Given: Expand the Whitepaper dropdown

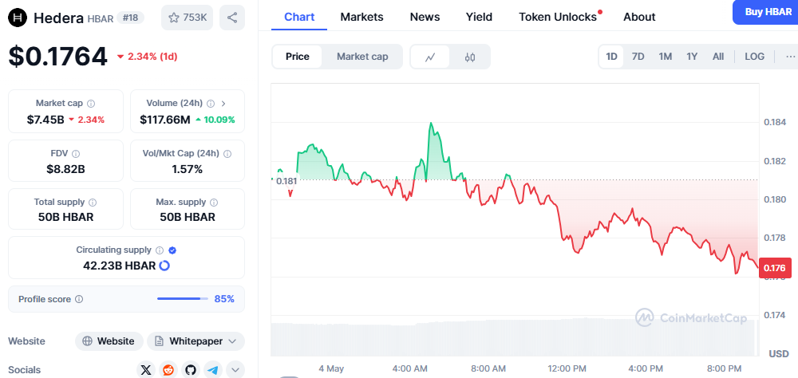Looking at the screenshot, I should point(196,341).
